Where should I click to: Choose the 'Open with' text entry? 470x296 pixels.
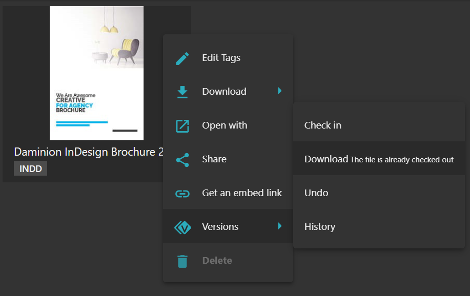click(x=224, y=125)
